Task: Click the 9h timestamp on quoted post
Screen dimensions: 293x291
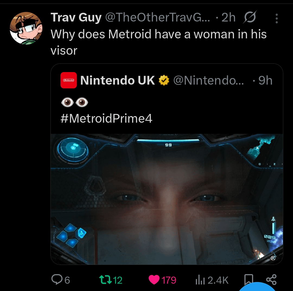Action: pyautogui.click(x=265, y=80)
